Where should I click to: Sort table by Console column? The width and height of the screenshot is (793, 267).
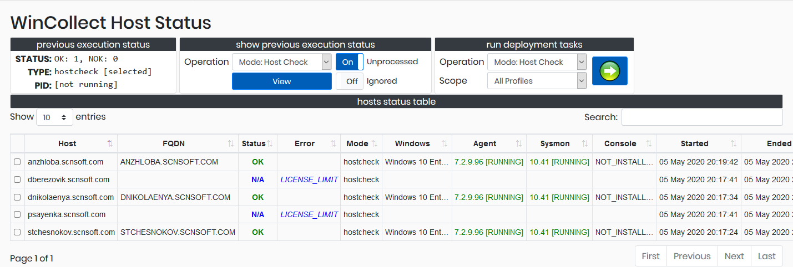pos(620,143)
